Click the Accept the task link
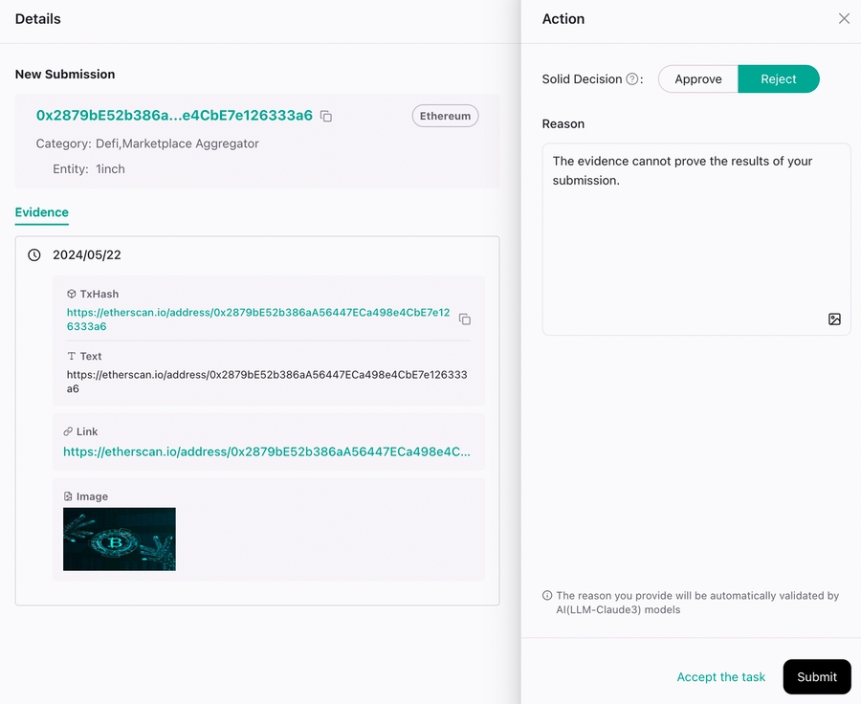The height and width of the screenshot is (704, 861). tap(720, 677)
